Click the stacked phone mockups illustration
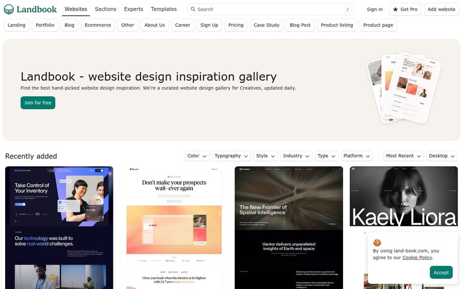 (x=404, y=88)
